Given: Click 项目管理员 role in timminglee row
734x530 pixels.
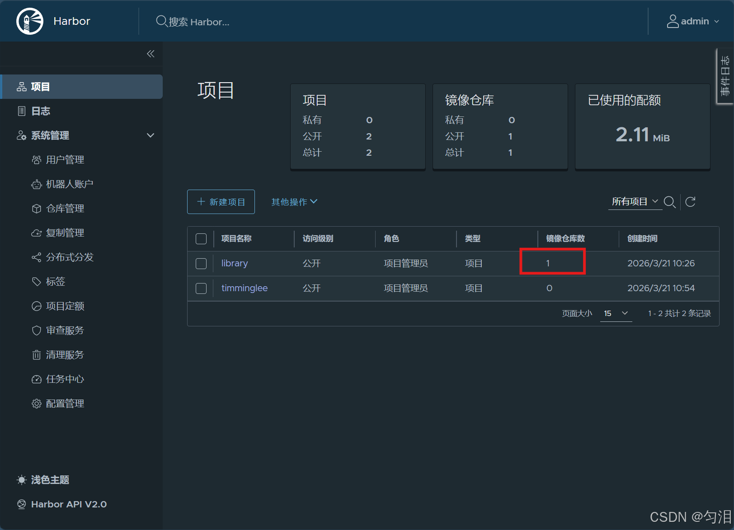Looking at the screenshot, I should click(406, 288).
